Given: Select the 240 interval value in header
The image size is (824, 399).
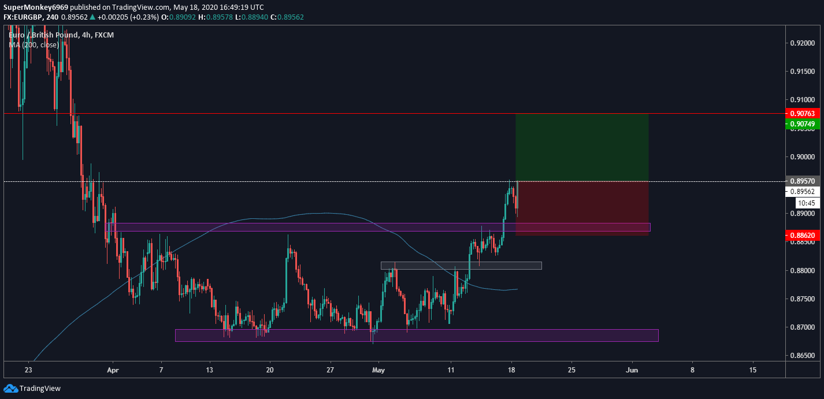Looking at the screenshot, I should pyautogui.click(x=52, y=17).
